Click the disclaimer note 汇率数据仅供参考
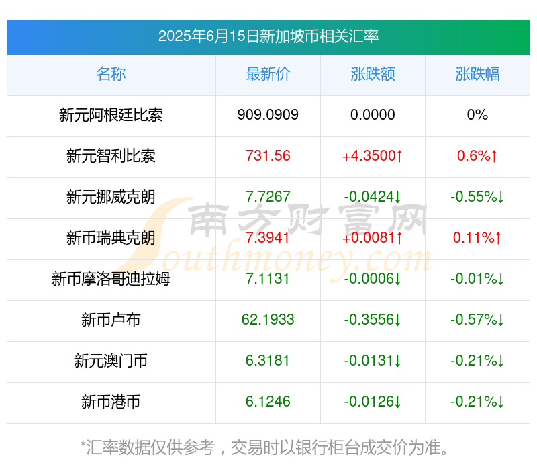537x469 pixels. [x=150, y=447]
